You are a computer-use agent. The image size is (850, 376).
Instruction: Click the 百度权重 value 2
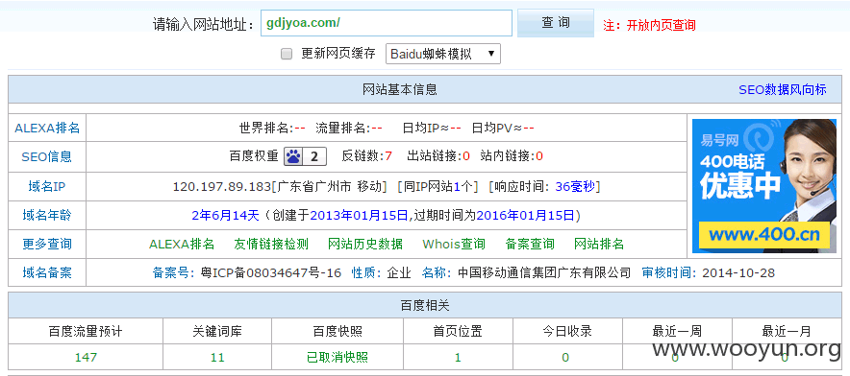[x=314, y=157]
